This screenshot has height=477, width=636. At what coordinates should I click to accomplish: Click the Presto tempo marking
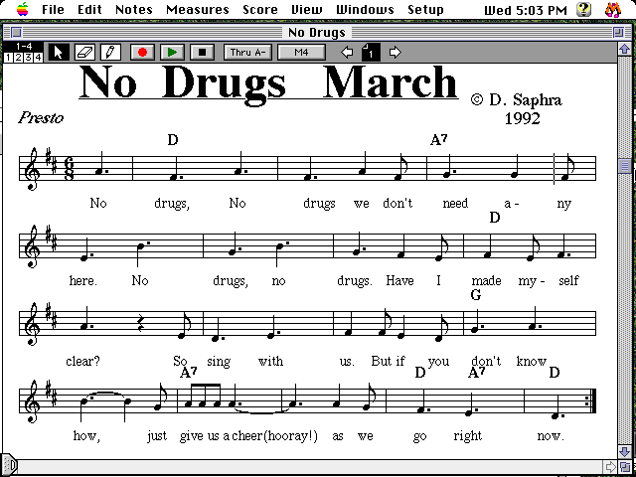click(41, 118)
